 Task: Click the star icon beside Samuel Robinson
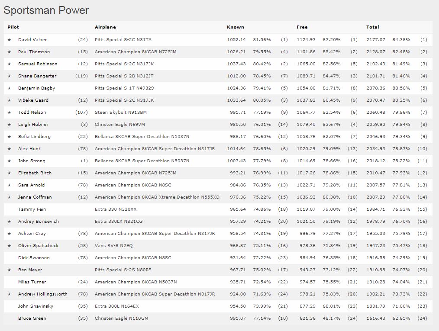coord(9,64)
